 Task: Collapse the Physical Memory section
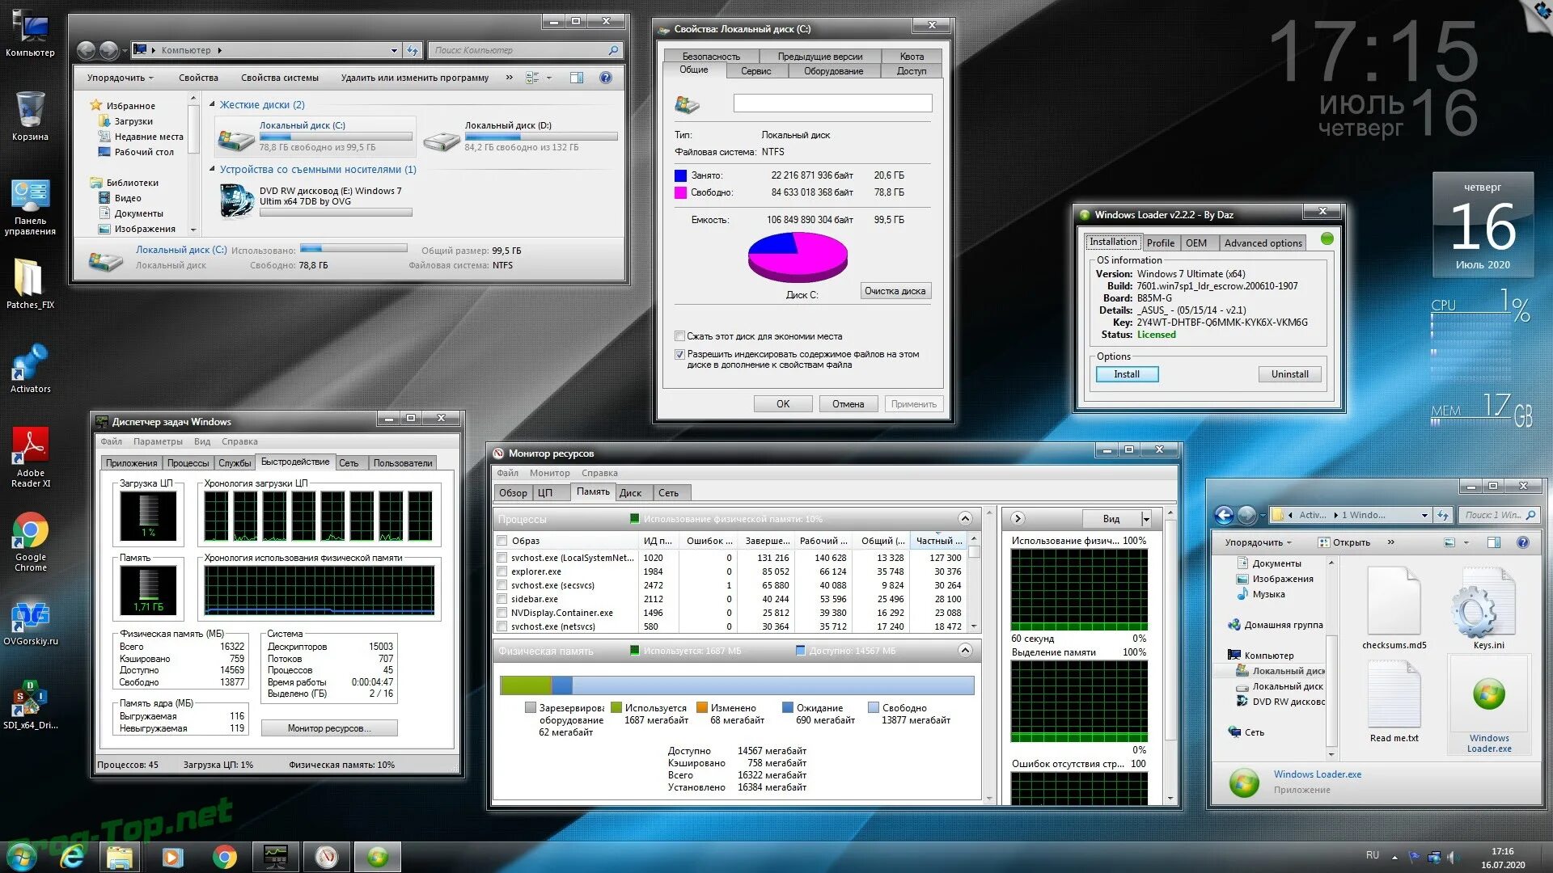(964, 651)
